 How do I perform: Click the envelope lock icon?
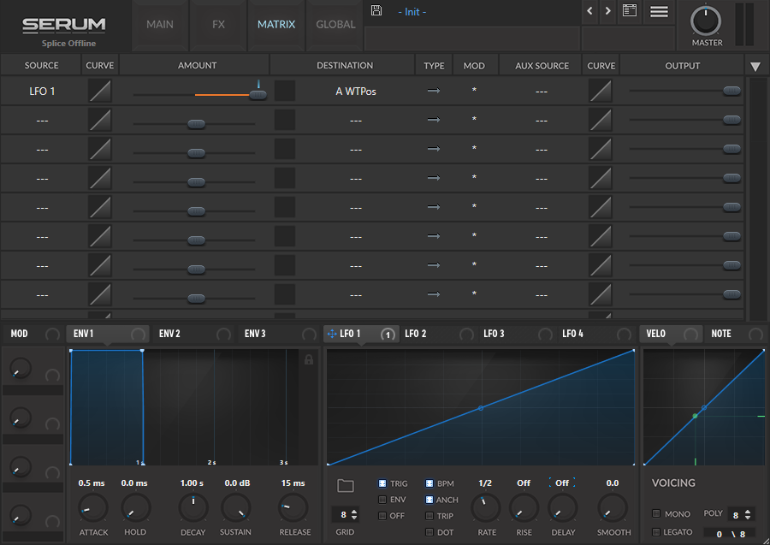point(308,359)
